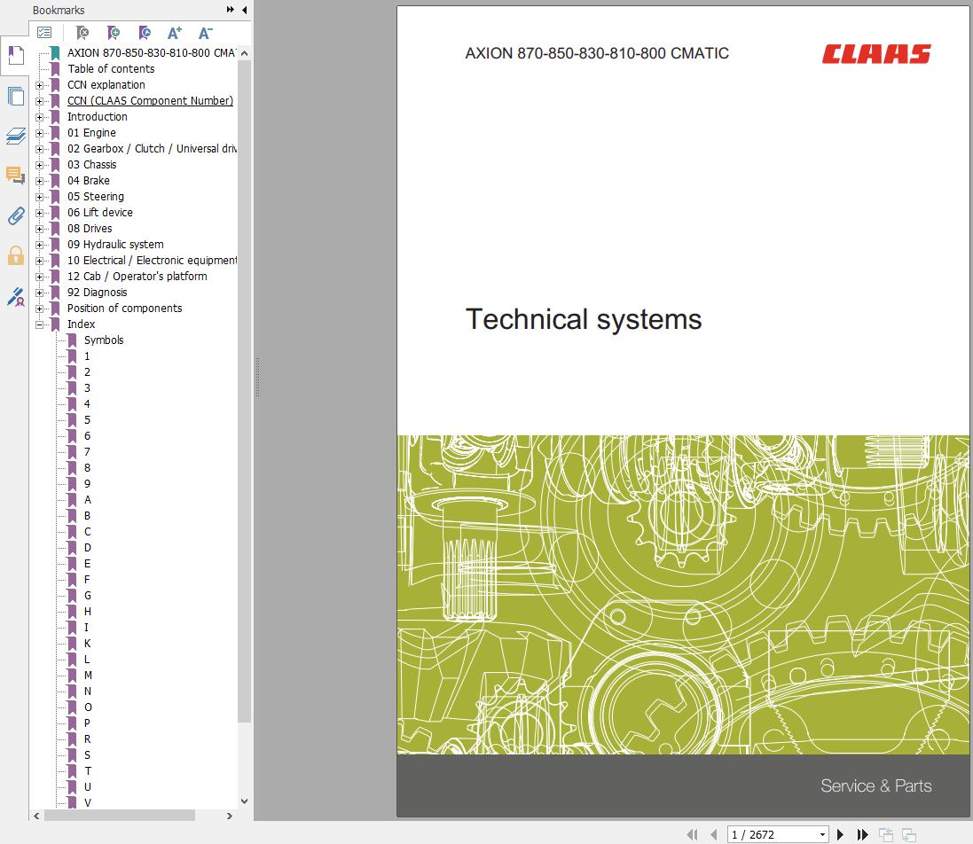
Task: Collapse the Bookmarks panel with left arrow
Action: click(244, 10)
